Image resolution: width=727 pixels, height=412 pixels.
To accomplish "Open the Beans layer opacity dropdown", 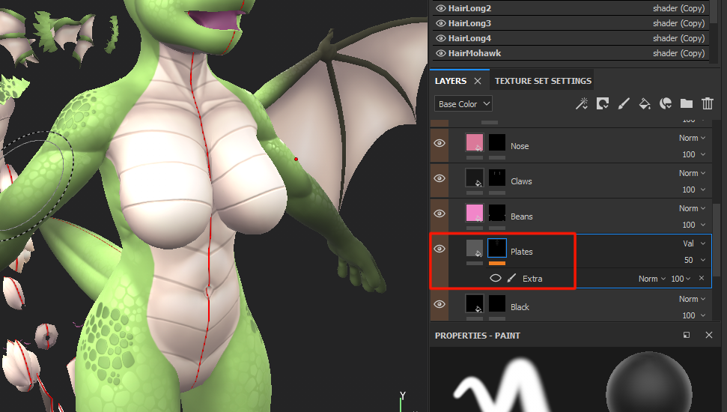I will 694,225.
